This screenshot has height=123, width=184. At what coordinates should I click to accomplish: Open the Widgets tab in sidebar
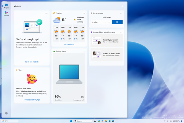(6, 6)
